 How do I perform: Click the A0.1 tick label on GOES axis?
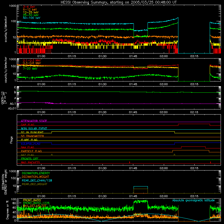point(13,104)
